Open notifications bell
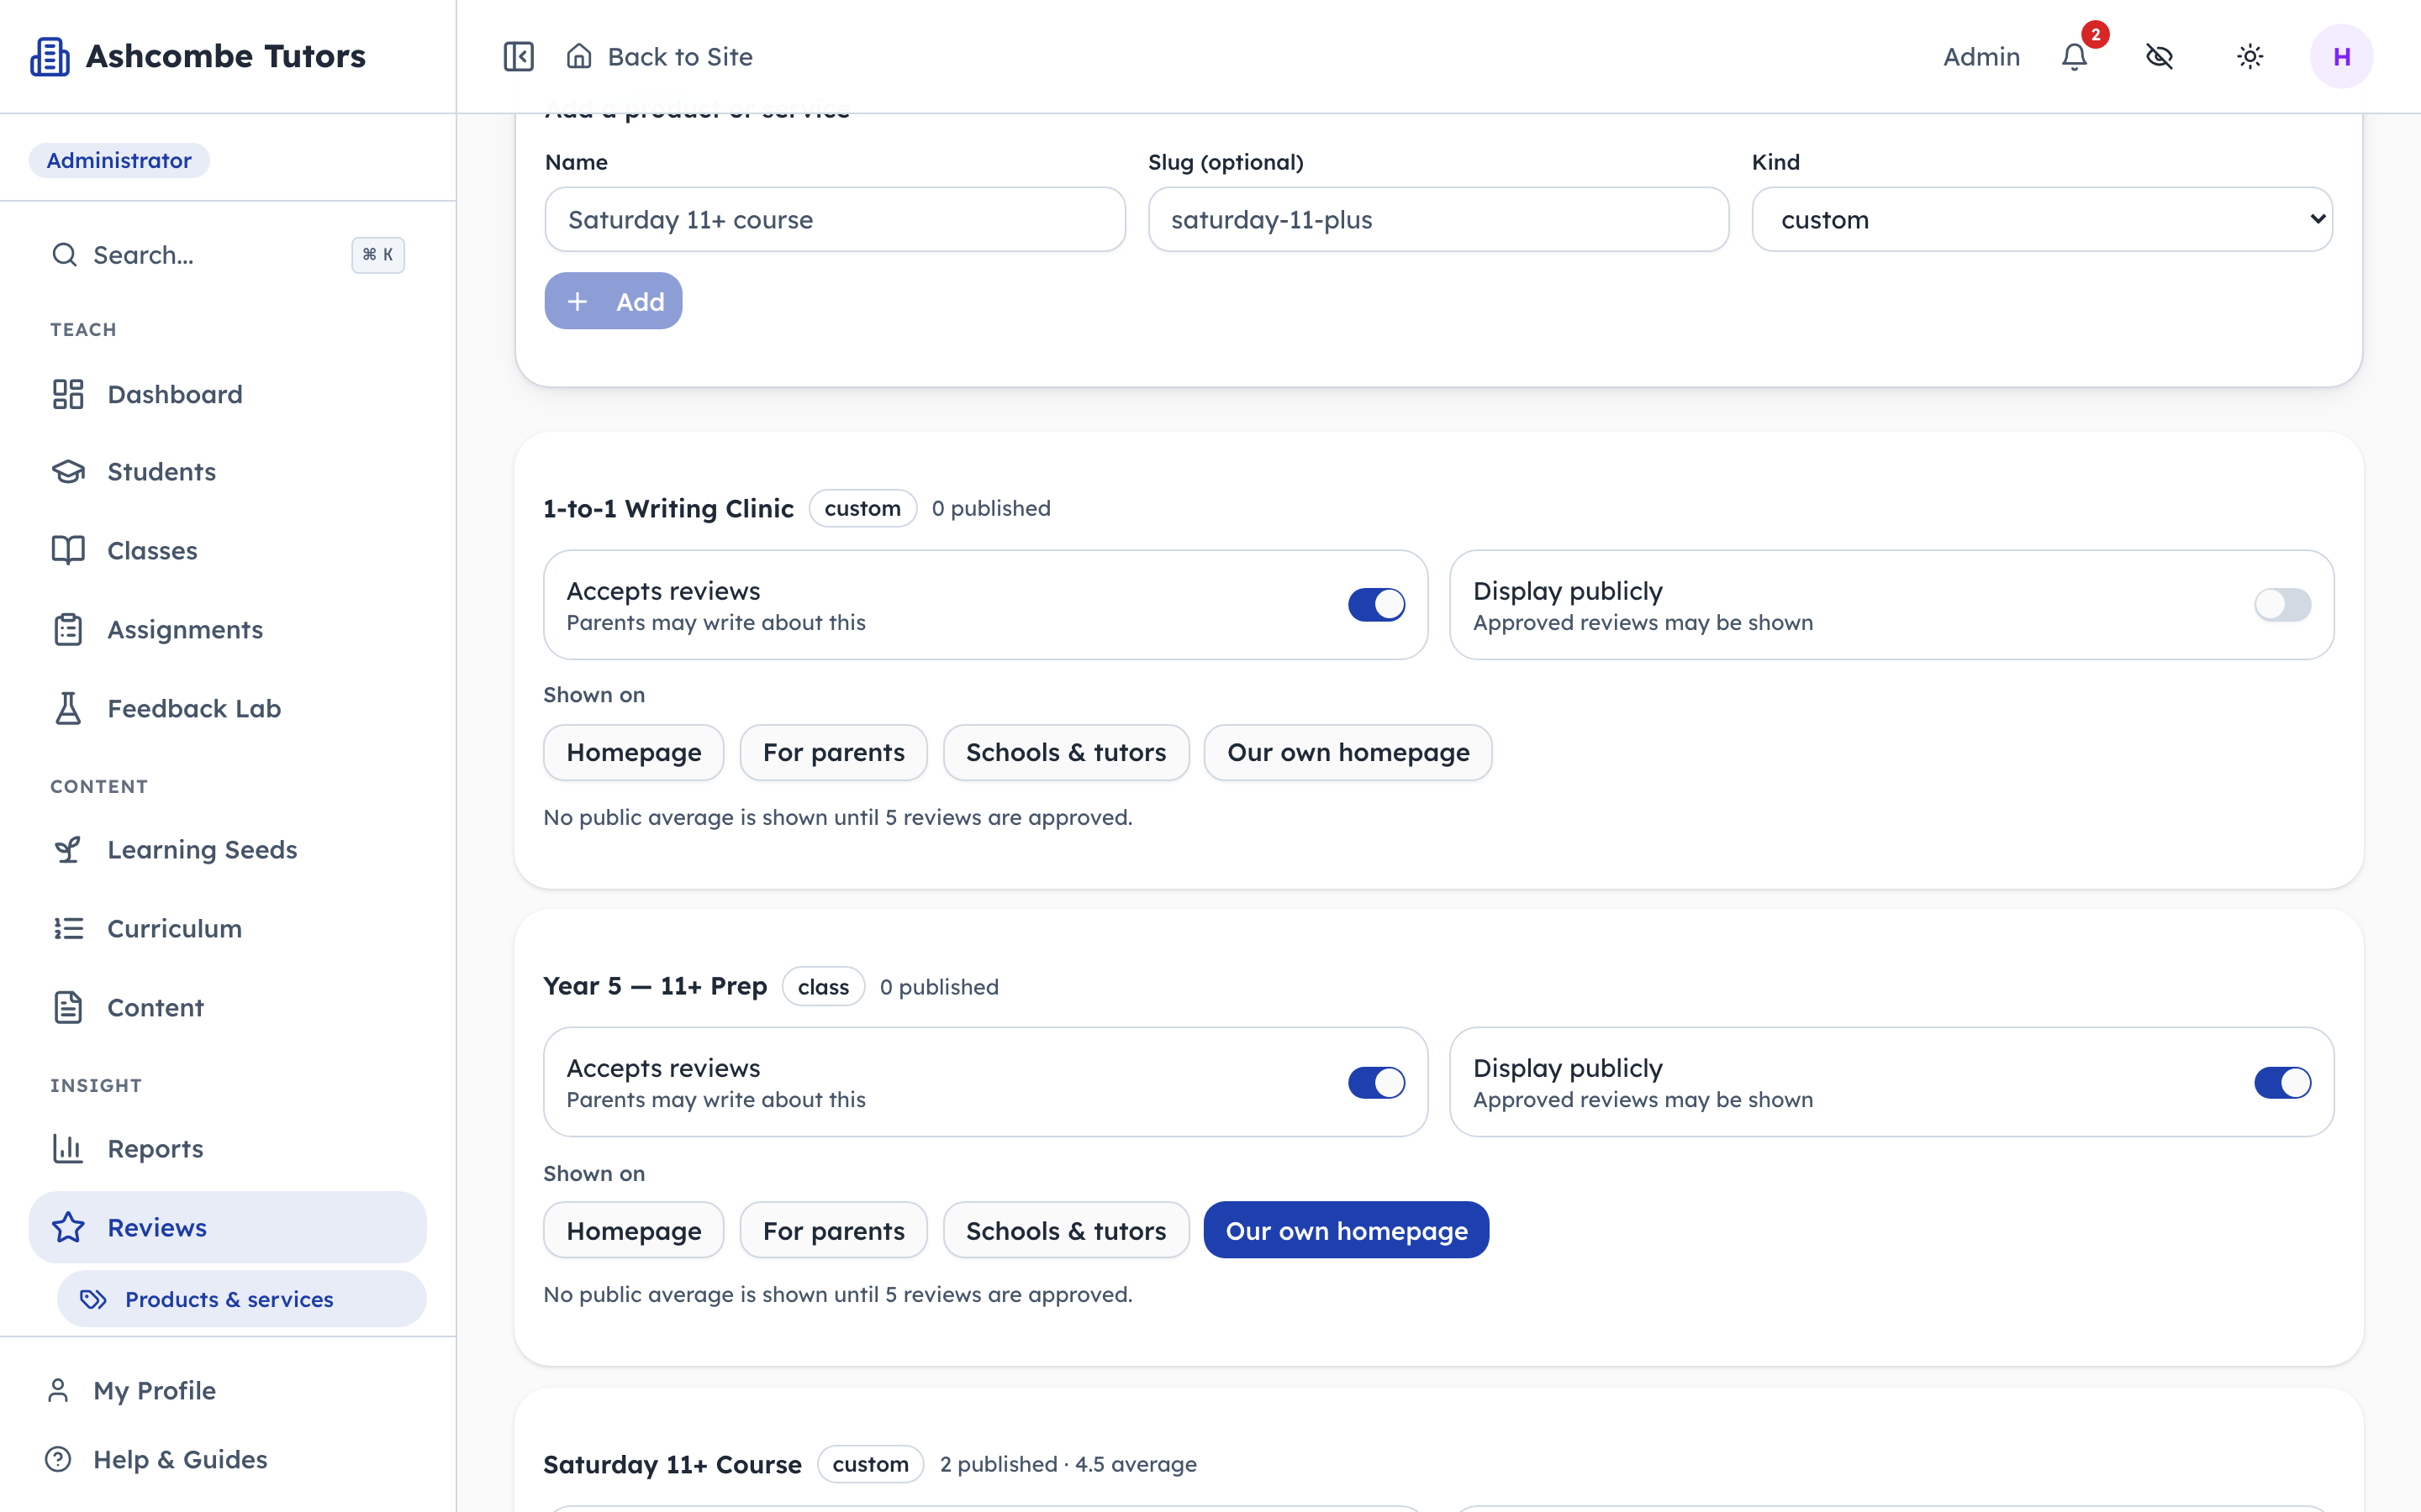Viewport: 2421px width, 1512px height. click(x=2075, y=56)
